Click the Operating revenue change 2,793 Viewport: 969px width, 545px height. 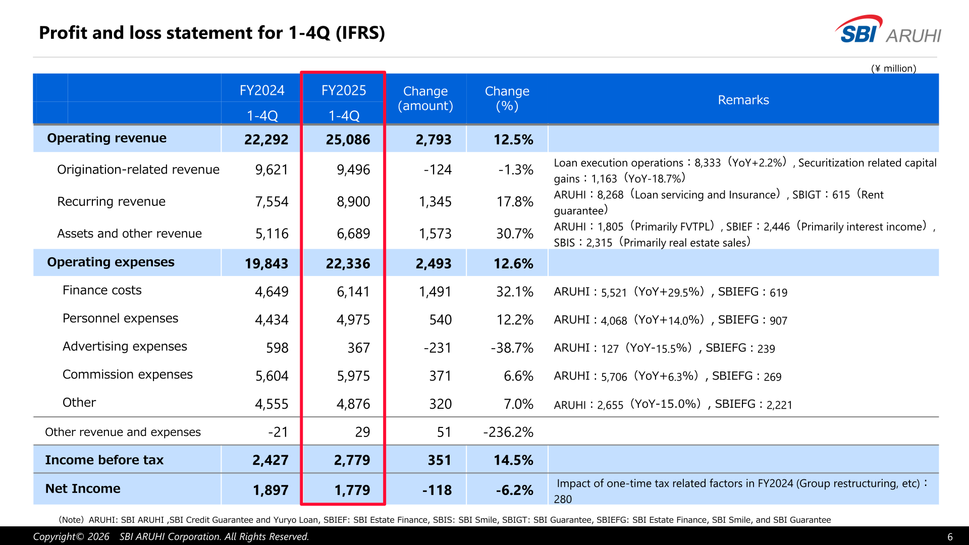coord(434,140)
